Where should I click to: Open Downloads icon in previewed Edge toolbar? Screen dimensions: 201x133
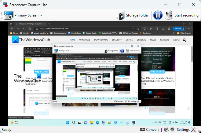click(x=163, y=29)
